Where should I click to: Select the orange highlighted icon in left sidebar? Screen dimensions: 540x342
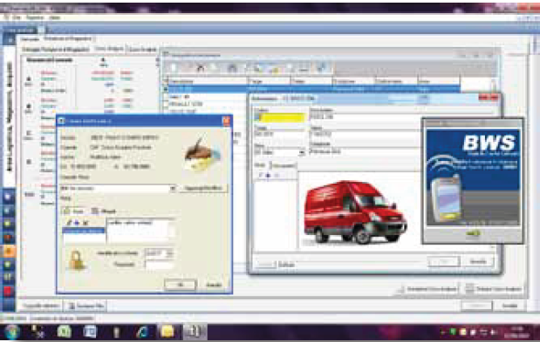pyautogui.click(x=9, y=251)
